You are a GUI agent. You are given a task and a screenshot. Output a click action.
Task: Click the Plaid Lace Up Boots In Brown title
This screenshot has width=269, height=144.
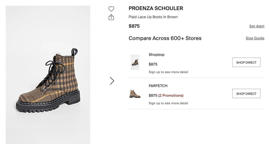[x=153, y=17]
